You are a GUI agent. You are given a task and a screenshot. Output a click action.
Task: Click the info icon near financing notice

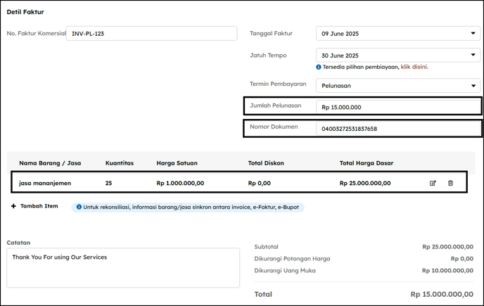[x=319, y=67]
